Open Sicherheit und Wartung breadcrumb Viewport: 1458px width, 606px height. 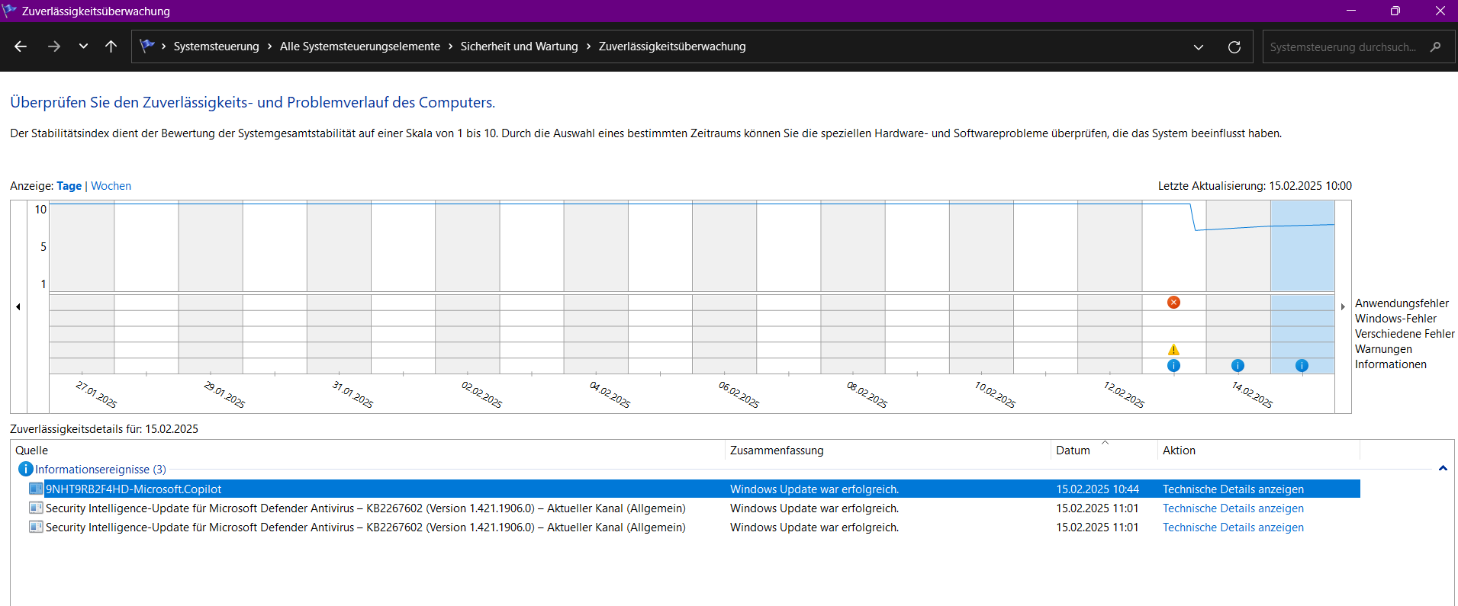click(x=519, y=46)
